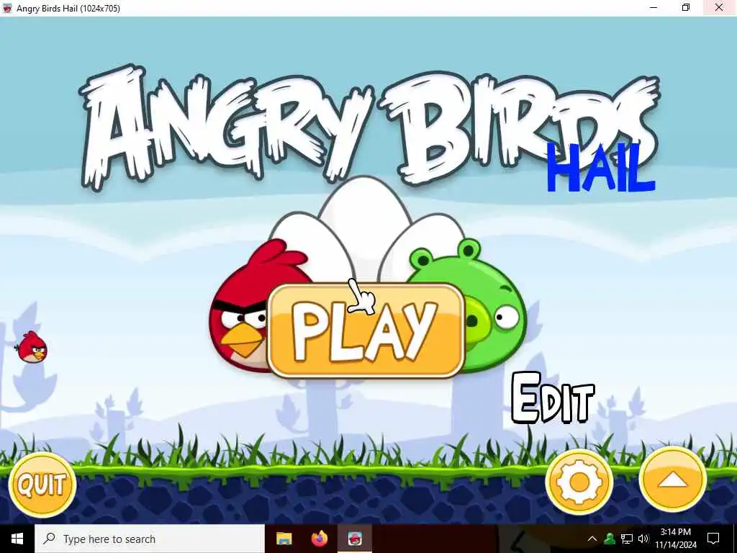Open the level editor via Edit
Screen dimensions: 737x553
[x=553, y=398]
